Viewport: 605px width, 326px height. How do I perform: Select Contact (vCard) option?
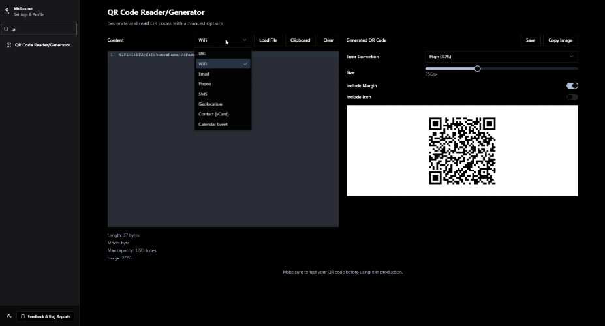(x=223, y=113)
